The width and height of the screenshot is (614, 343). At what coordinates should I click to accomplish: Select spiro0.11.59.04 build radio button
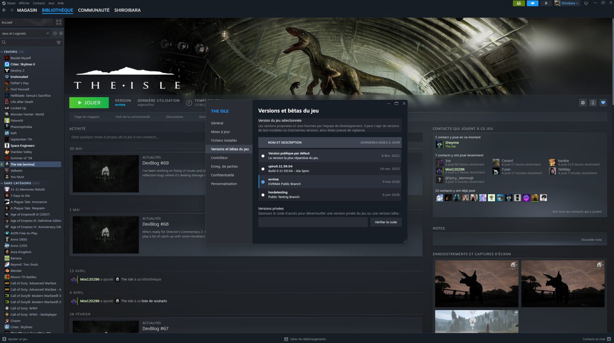263,169
